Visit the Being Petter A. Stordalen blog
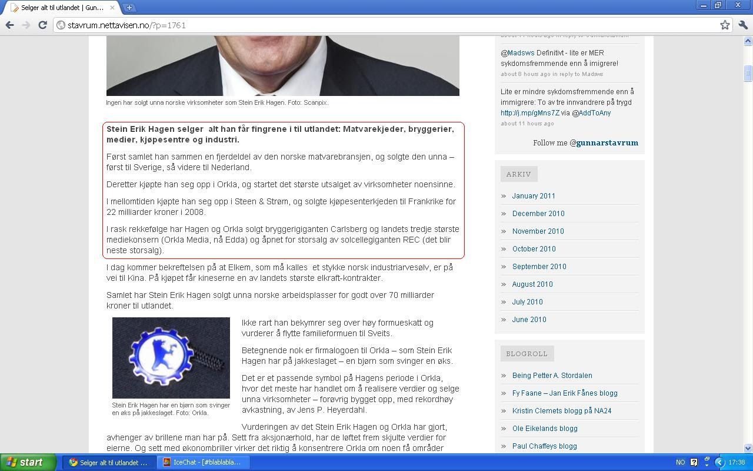The width and height of the screenshot is (753, 471). pyautogui.click(x=552, y=376)
